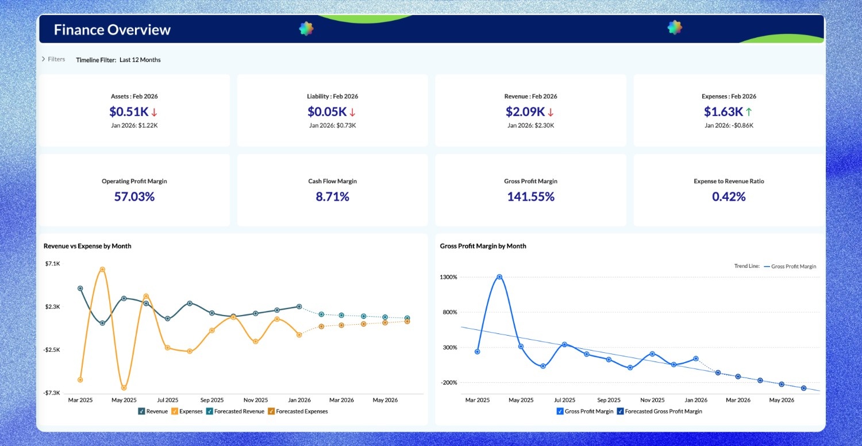
Task: Click the colorful pinwheel icon in the header banner
Action: 306,28
